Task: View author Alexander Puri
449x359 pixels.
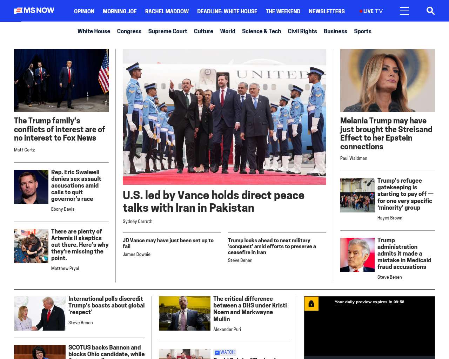Action: pyautogui.click(x=227, y=329)
